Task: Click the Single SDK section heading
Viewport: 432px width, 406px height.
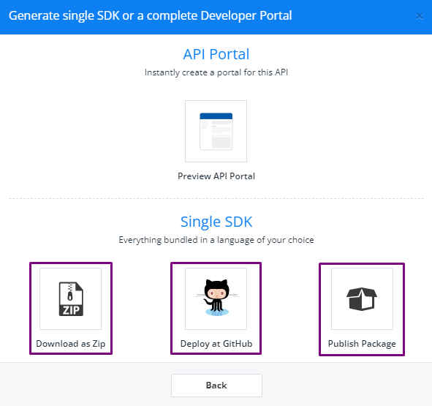Action: click(216, 222)
